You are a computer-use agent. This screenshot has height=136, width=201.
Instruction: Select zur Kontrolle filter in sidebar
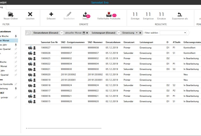(x=6, y=84)
